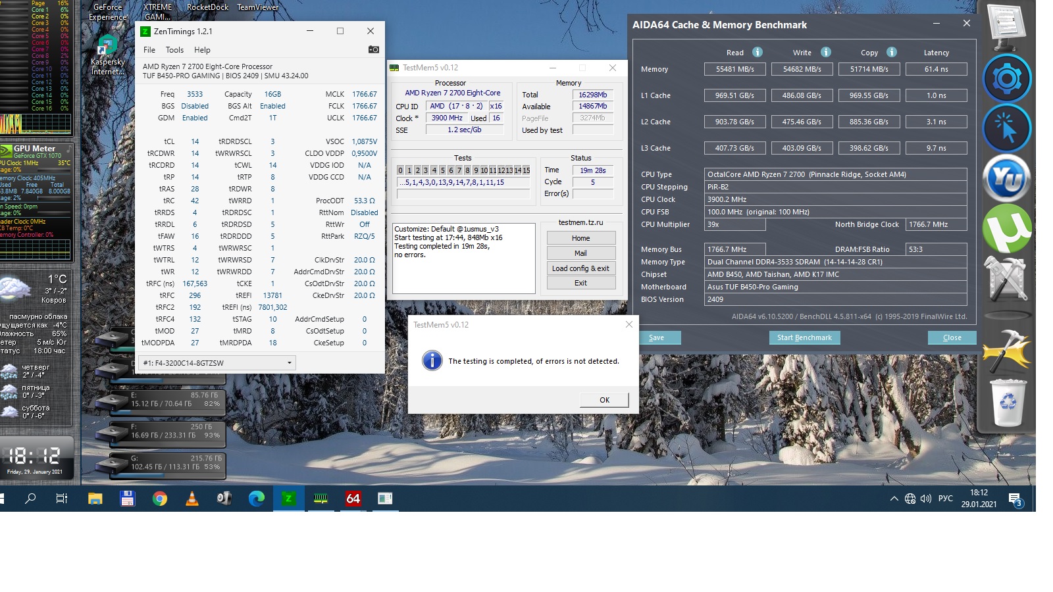Click the TestMem5 Time value 19m 28s

[x=593, y=170]
